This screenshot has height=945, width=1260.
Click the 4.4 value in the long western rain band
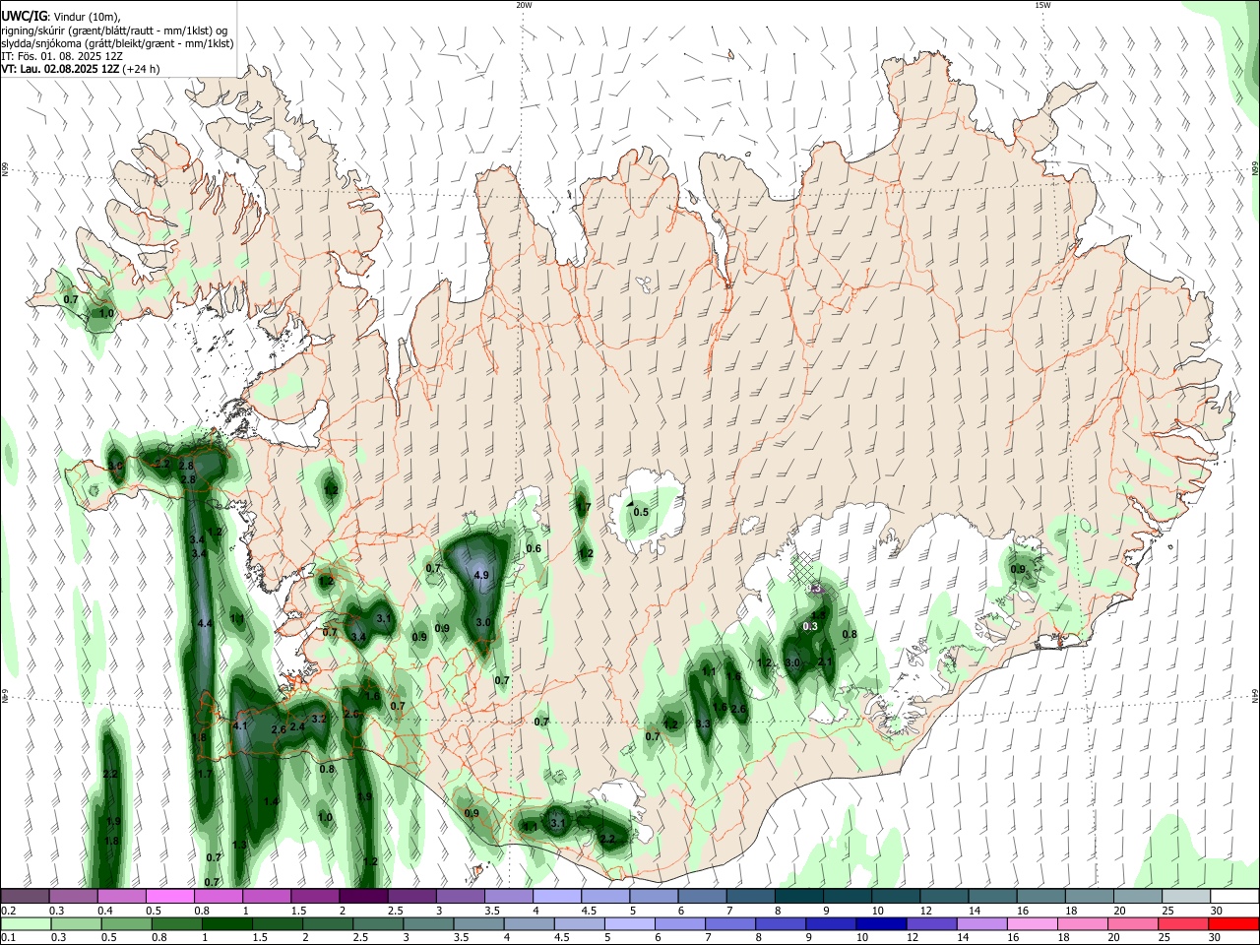point(205,624)
